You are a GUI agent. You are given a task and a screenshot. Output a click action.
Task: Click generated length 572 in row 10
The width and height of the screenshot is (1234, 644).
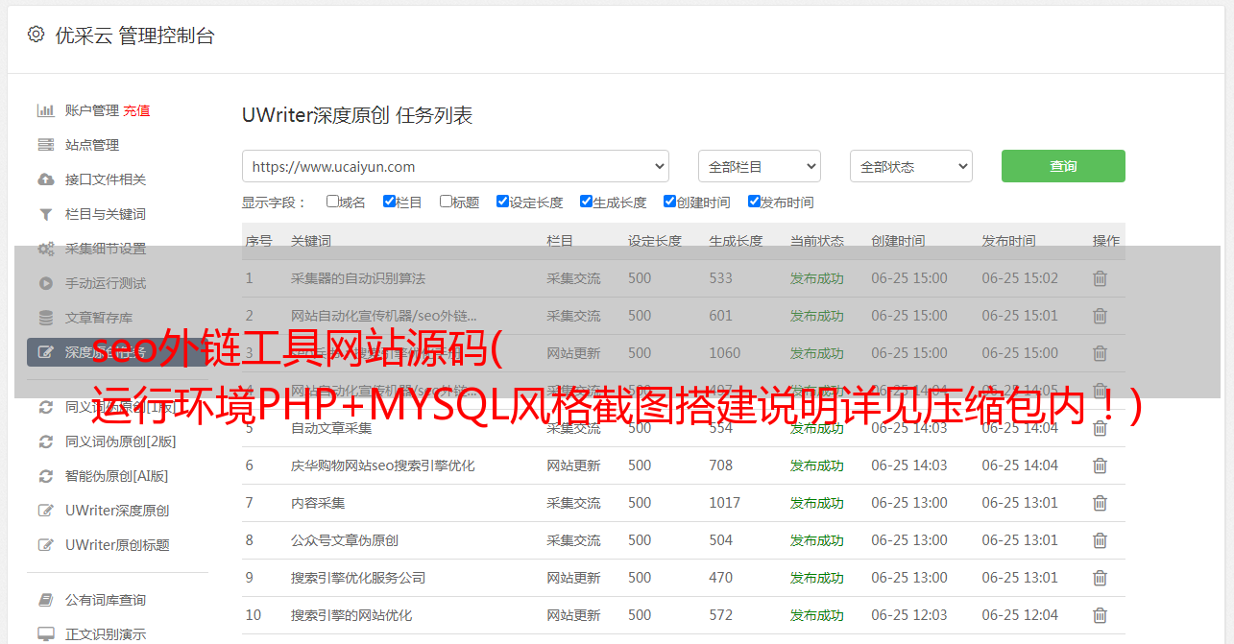coord(721,615)
